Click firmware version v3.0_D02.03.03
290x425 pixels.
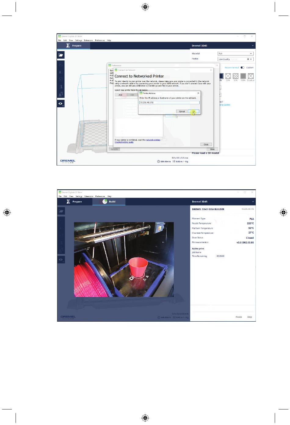pos(245,243)
